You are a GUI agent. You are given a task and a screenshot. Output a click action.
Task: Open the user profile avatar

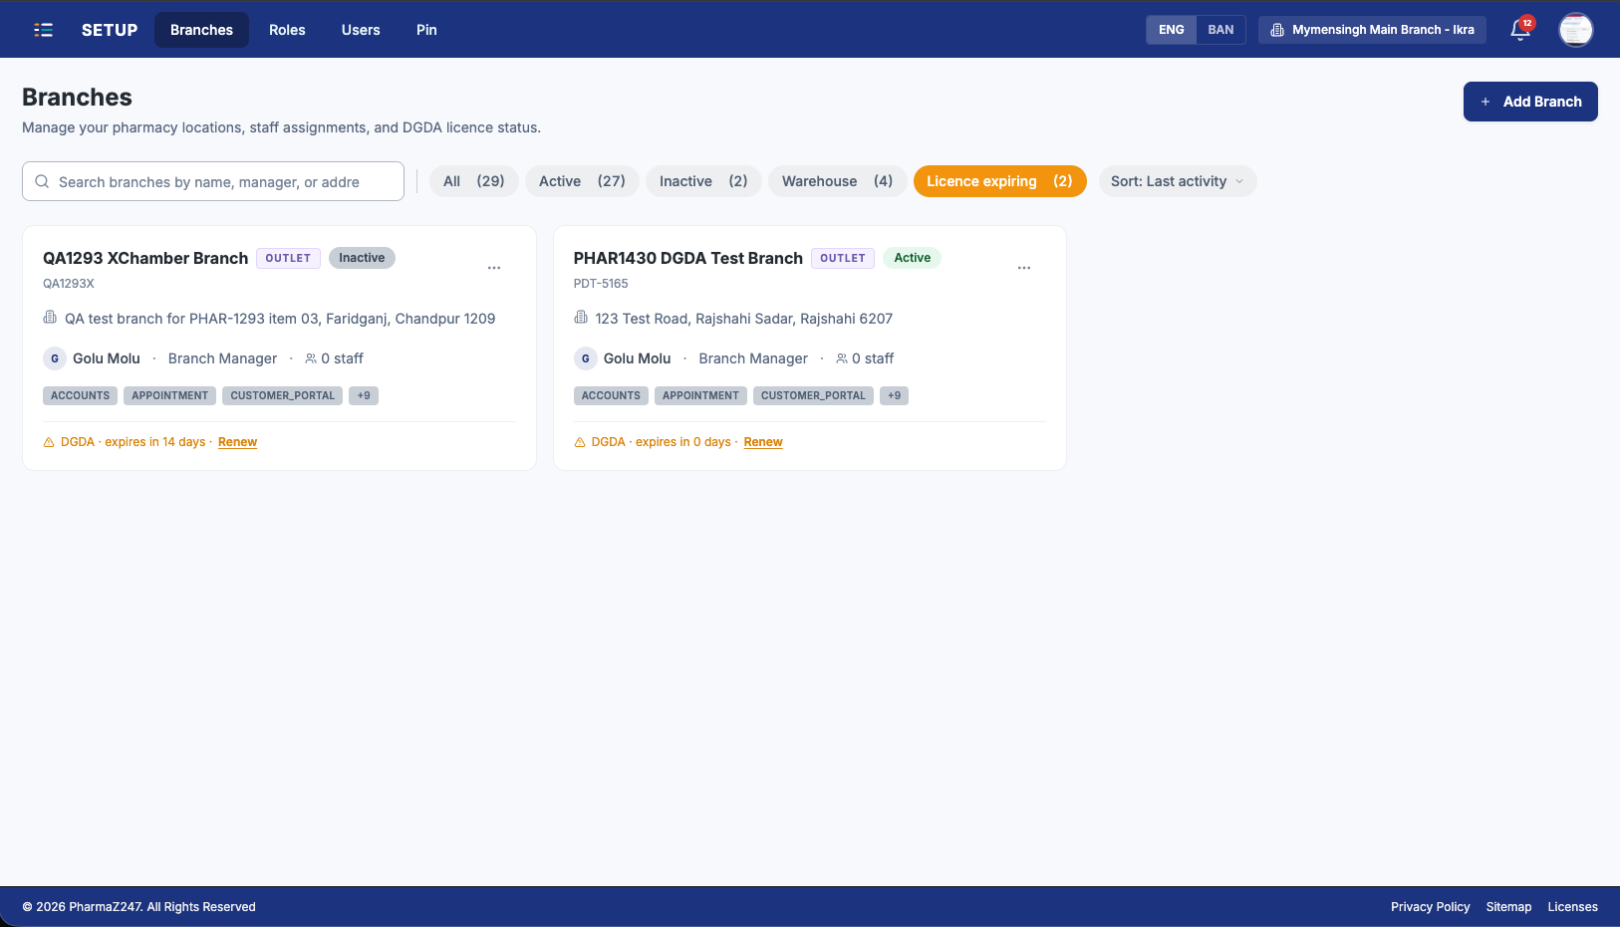pos(1576,30)
